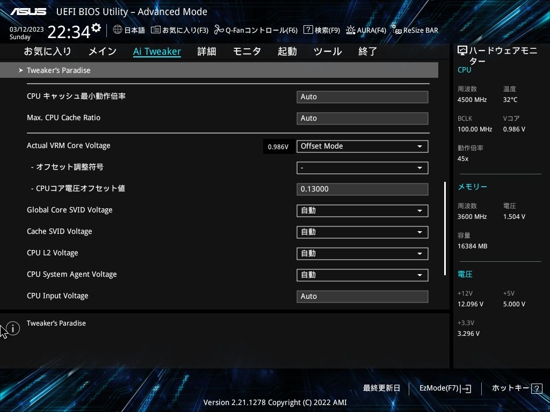Click the EzMode arrow exit icon

pyautogui.click(x=466, y=388)
